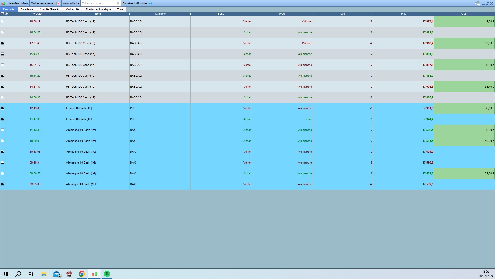Click the Liste des ordres button
The height and width of the screenshot is (279, 495).
(18, 3)
